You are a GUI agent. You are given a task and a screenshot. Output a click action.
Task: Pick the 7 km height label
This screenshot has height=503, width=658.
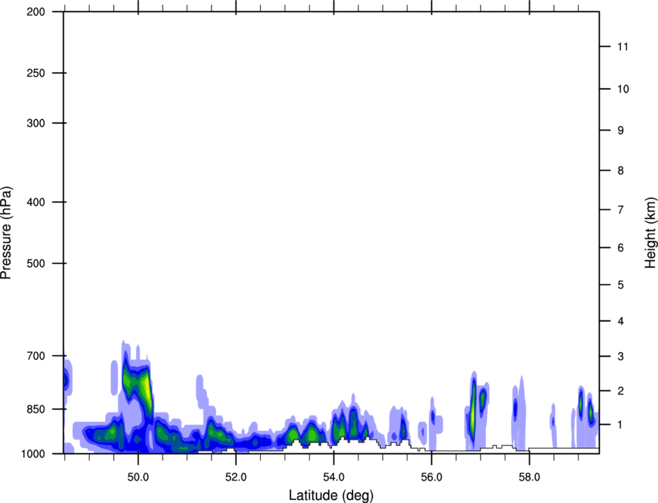point(621,210)
